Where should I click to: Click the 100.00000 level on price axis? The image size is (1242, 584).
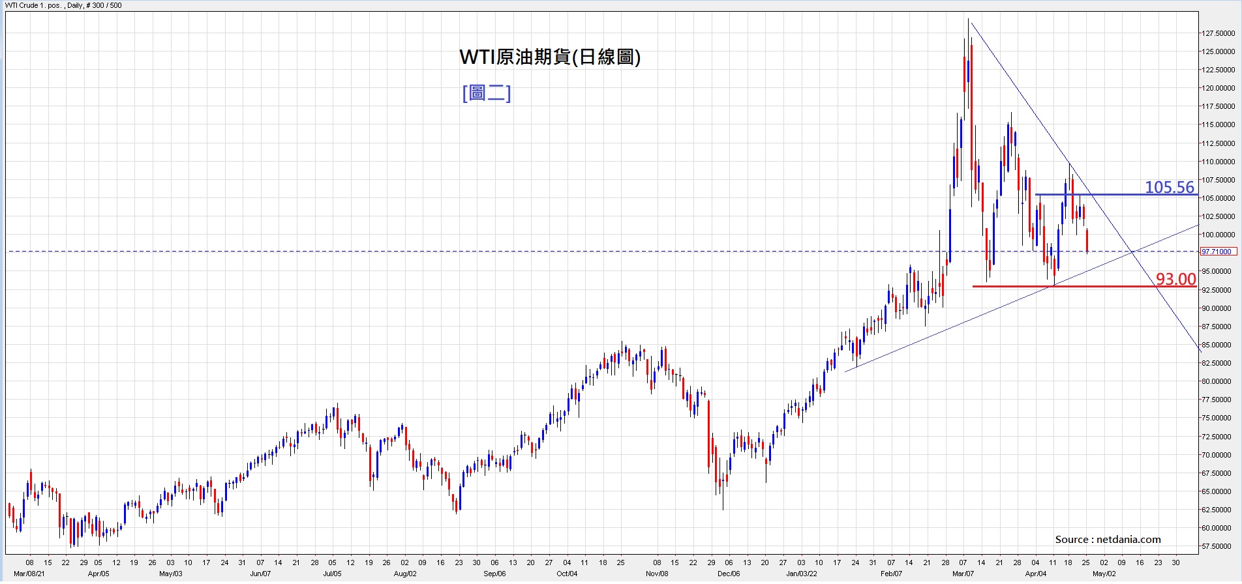pyautogui.click(x=1219, y=235)
